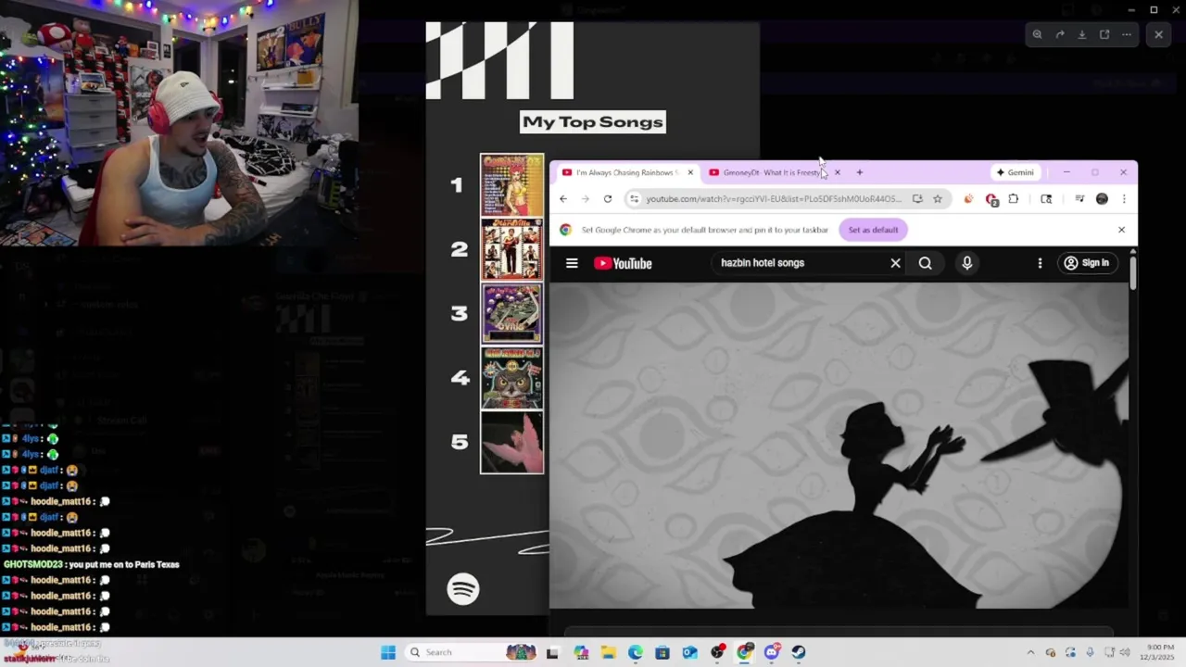Click the Gemini button in Chrome
The width and height of the screenshot is (1186, 667).
point(1015,172)
